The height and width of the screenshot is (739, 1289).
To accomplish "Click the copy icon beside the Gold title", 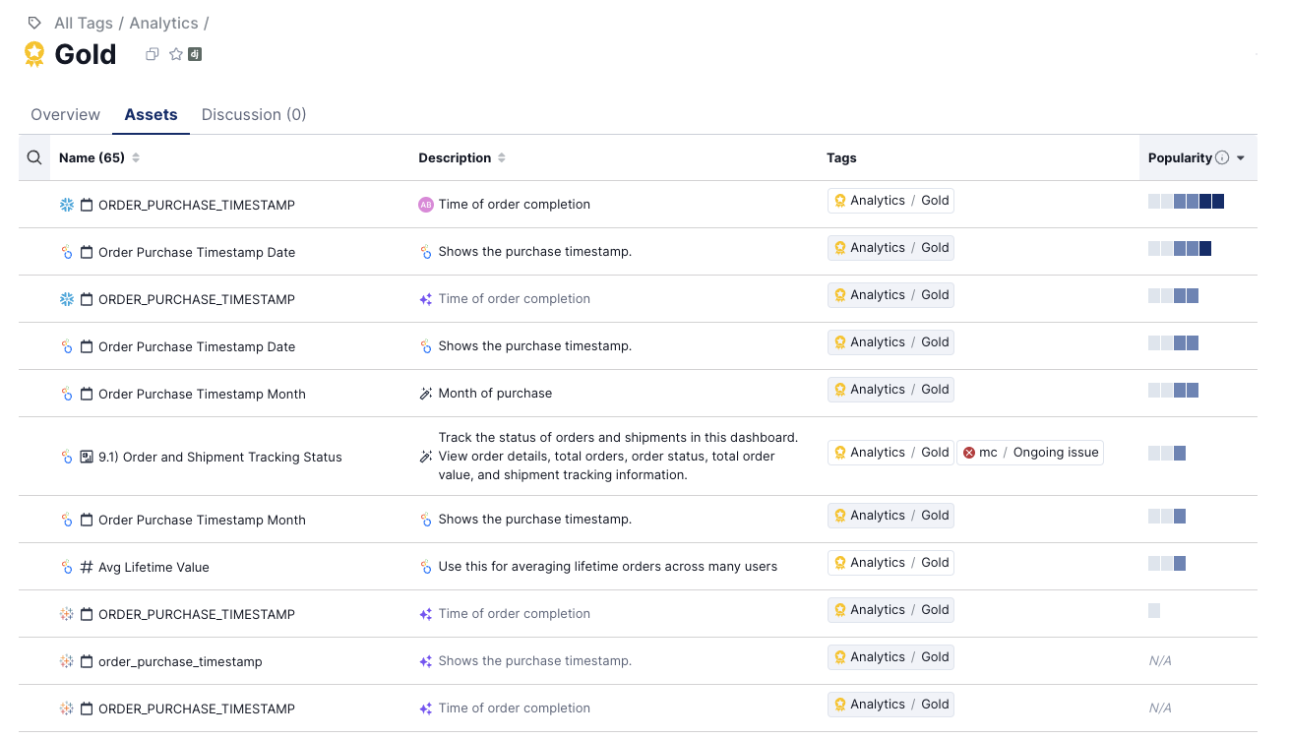I will coord(152,55).
